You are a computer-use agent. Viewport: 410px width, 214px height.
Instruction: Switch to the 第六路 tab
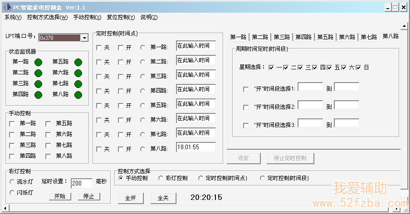point(347,37)
